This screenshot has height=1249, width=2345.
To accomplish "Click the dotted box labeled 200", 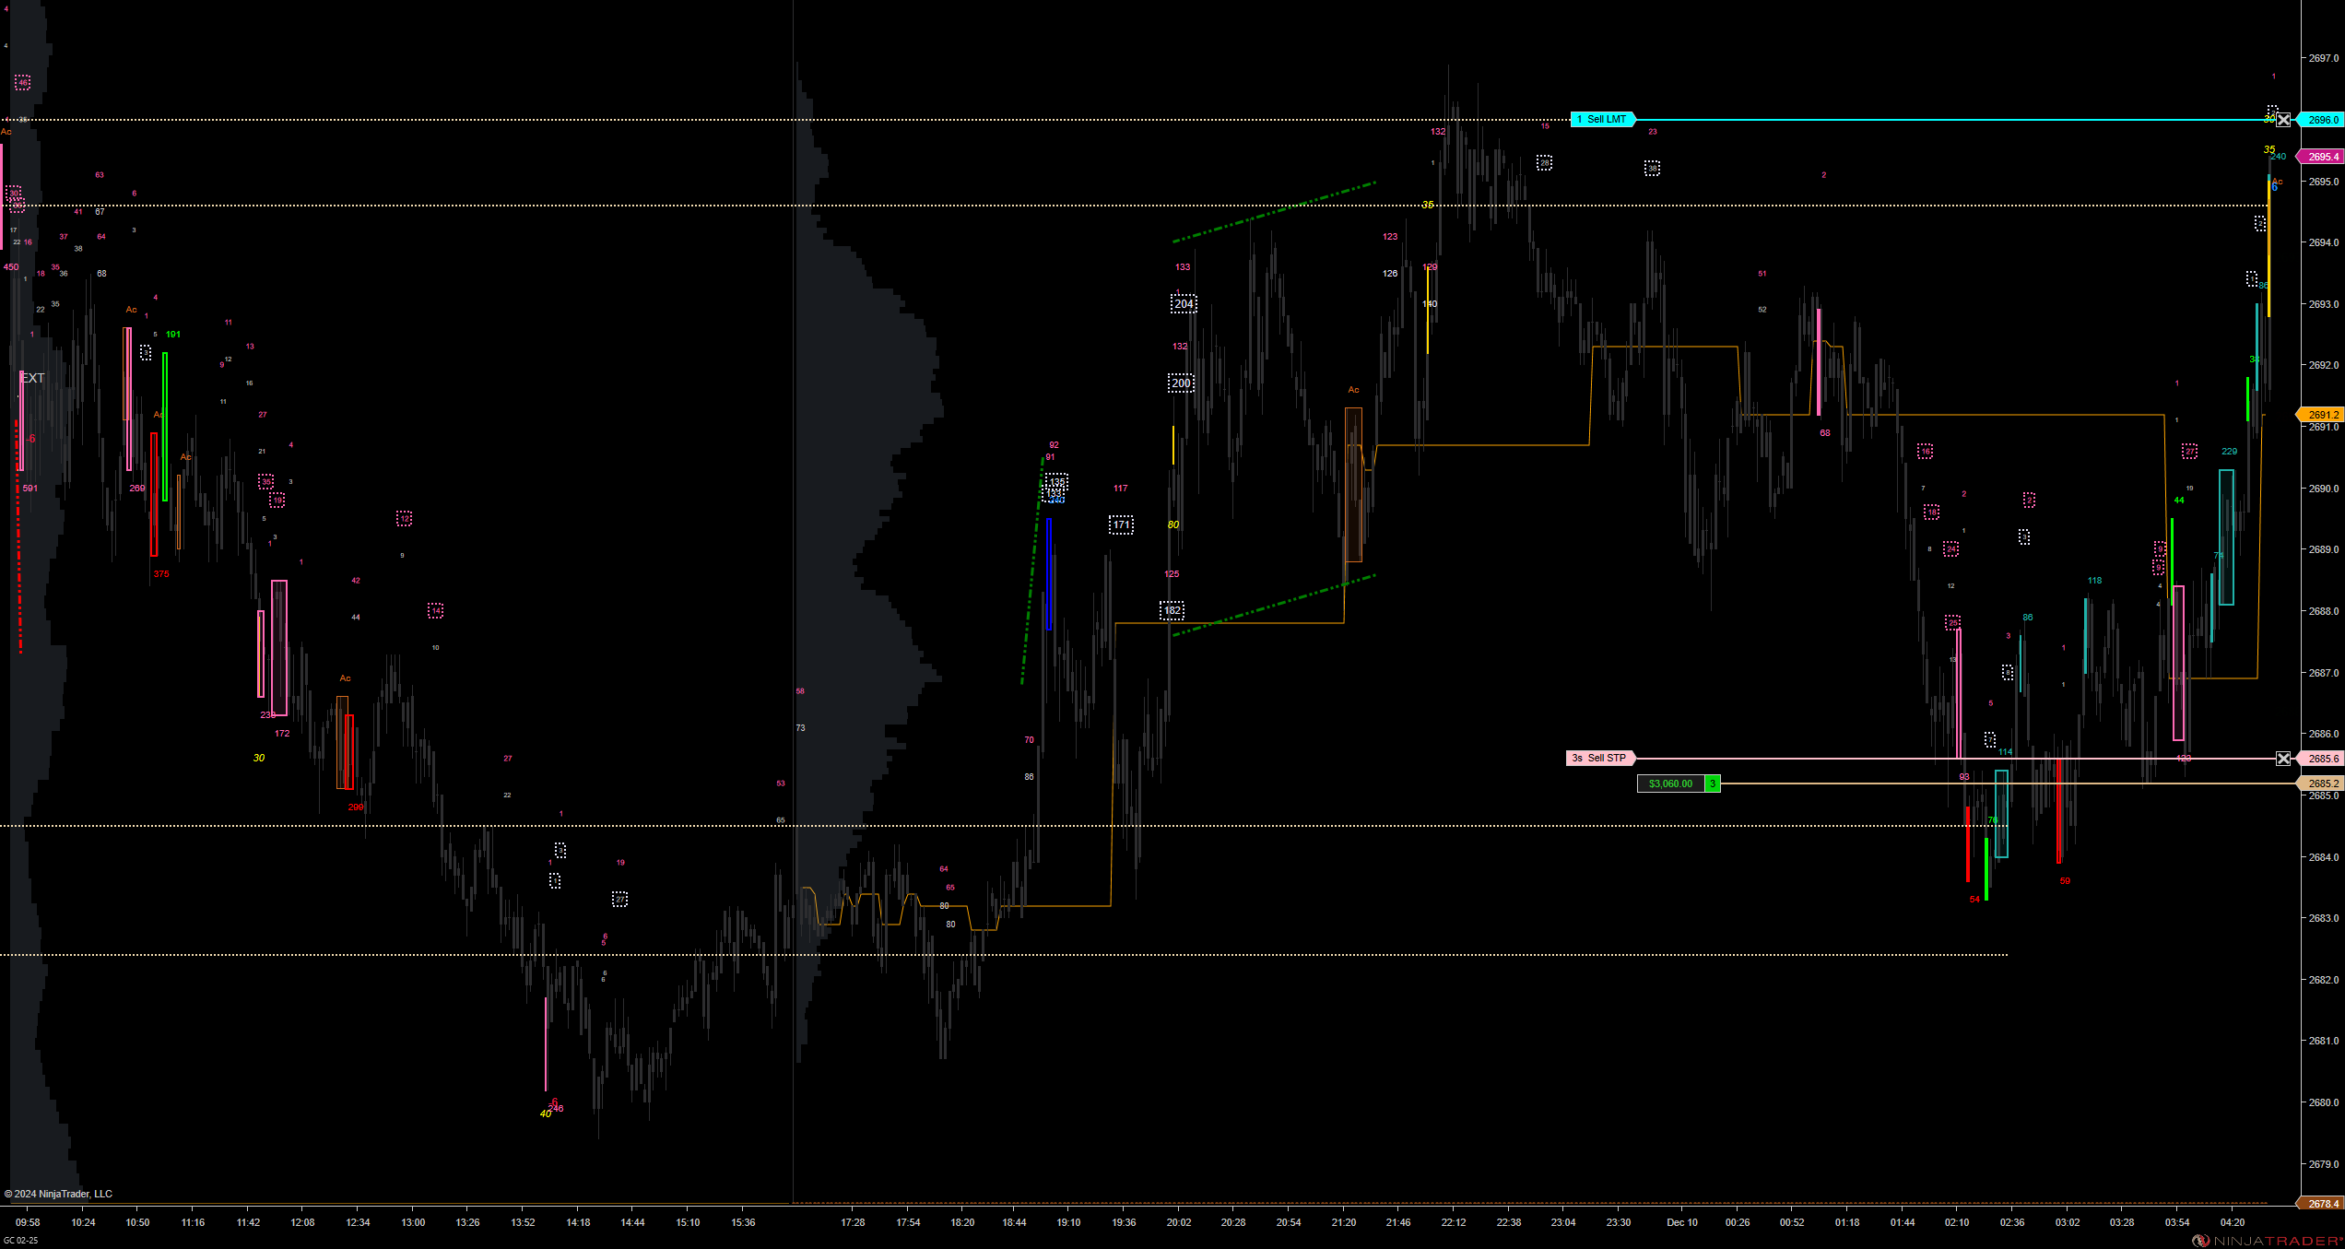I will [1181, 383].
